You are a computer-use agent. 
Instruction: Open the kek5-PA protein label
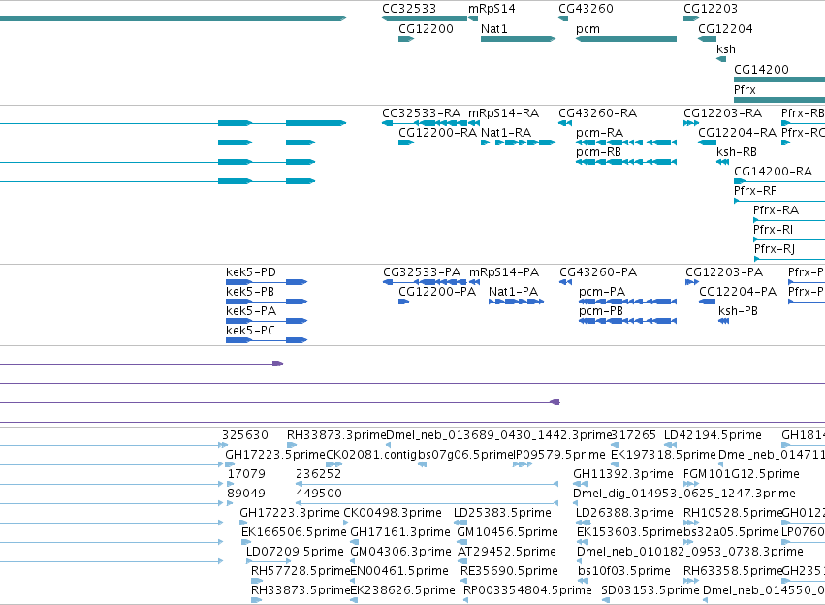pyautogui.click(x=251, y=311)
